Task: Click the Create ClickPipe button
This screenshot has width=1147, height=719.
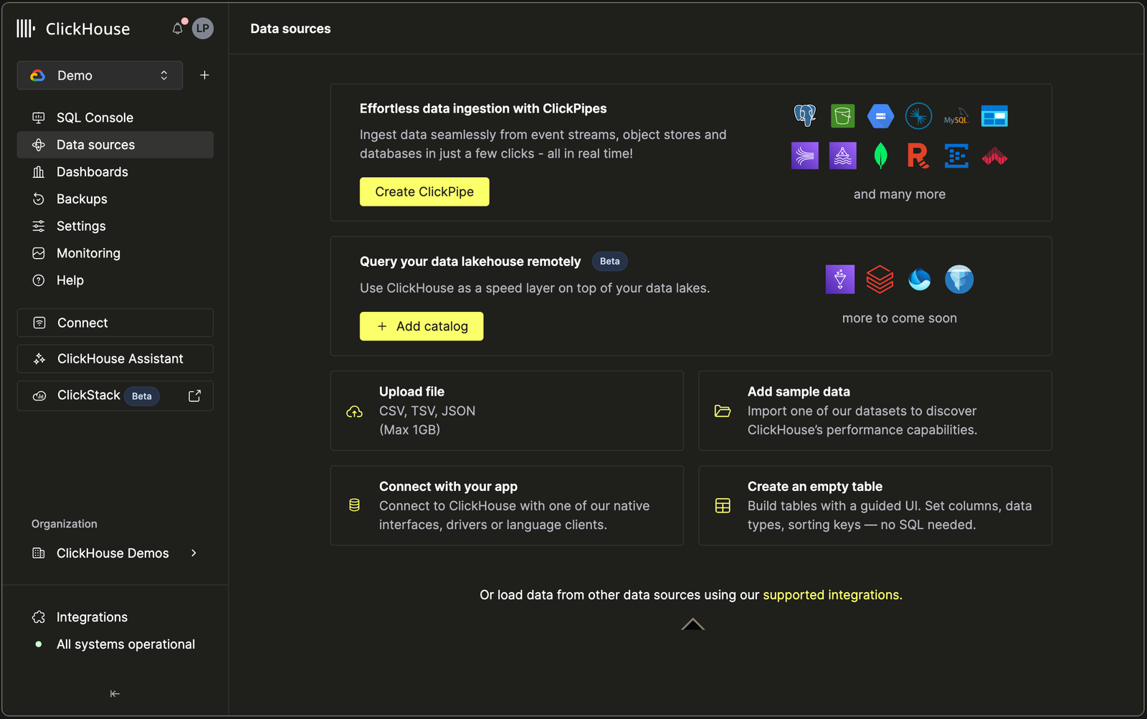Action: (424, 191)
